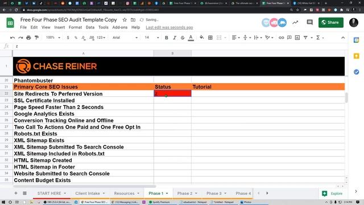The width and height of the screenshot is (364, 205).
Task: Open the Insert menu
Action: click(60, 27)
